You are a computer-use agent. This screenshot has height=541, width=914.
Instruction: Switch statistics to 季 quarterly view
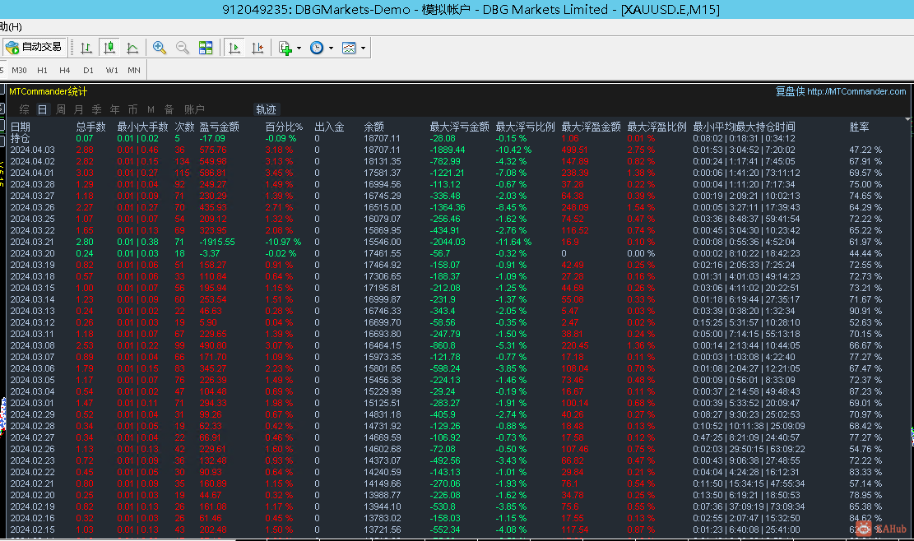pos(97,109)
